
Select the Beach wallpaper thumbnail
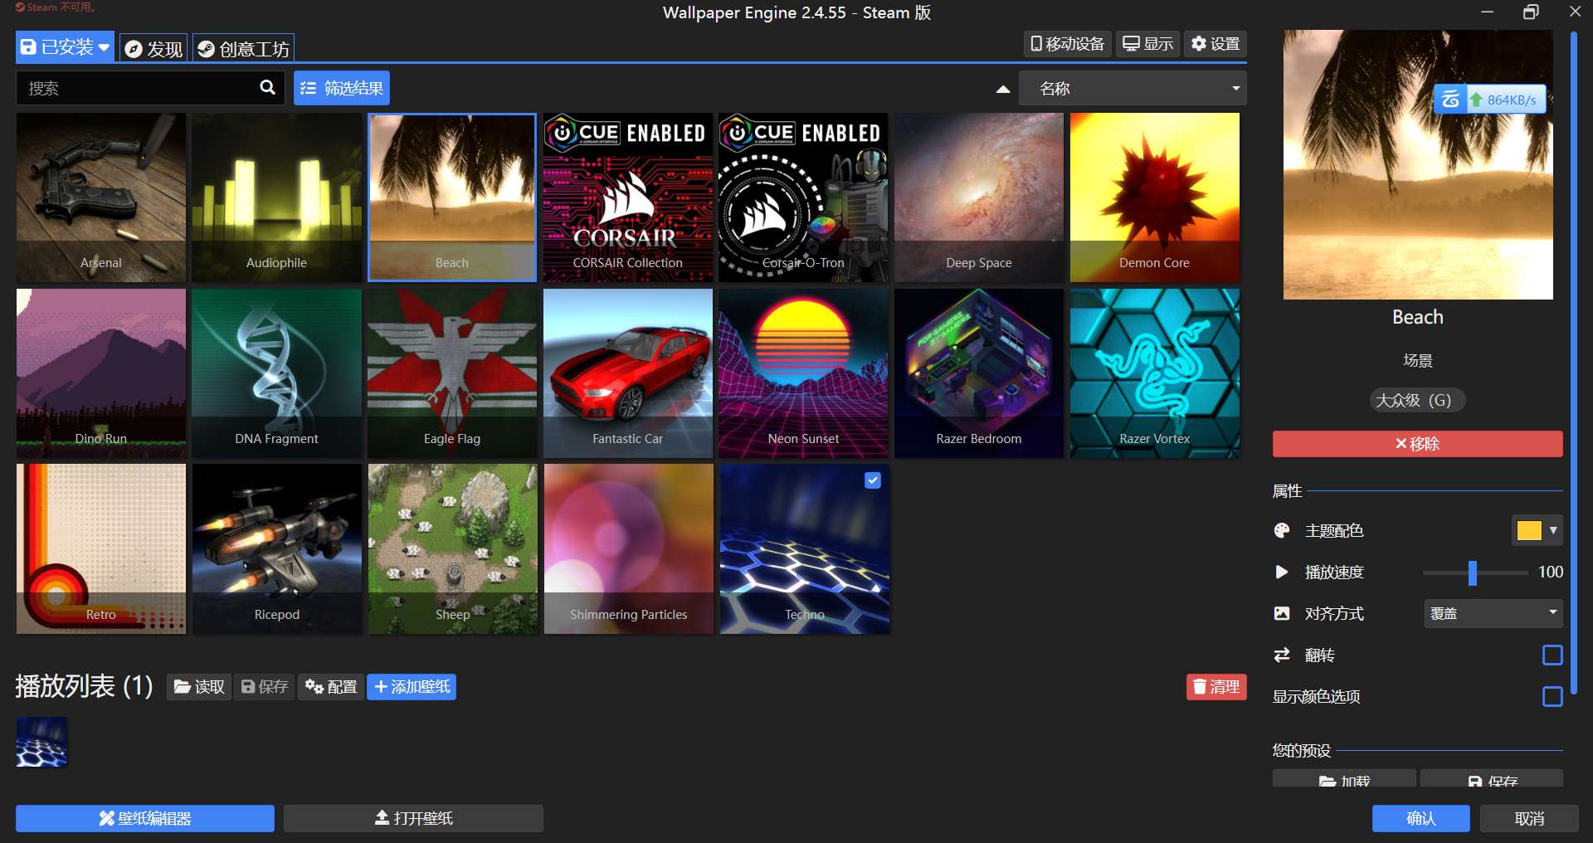pyautogui.click(x=452, y=197)
